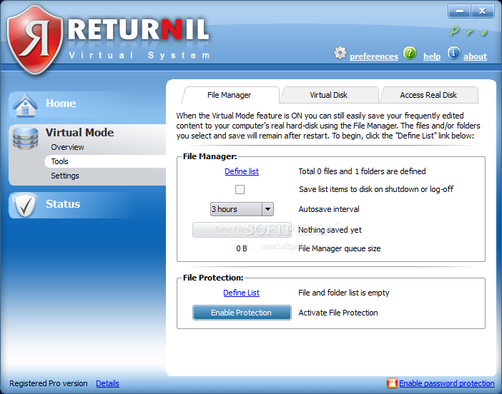Click the Home house icon
The height and width of the screenshot is (394, 502).
tap(25, 105)
